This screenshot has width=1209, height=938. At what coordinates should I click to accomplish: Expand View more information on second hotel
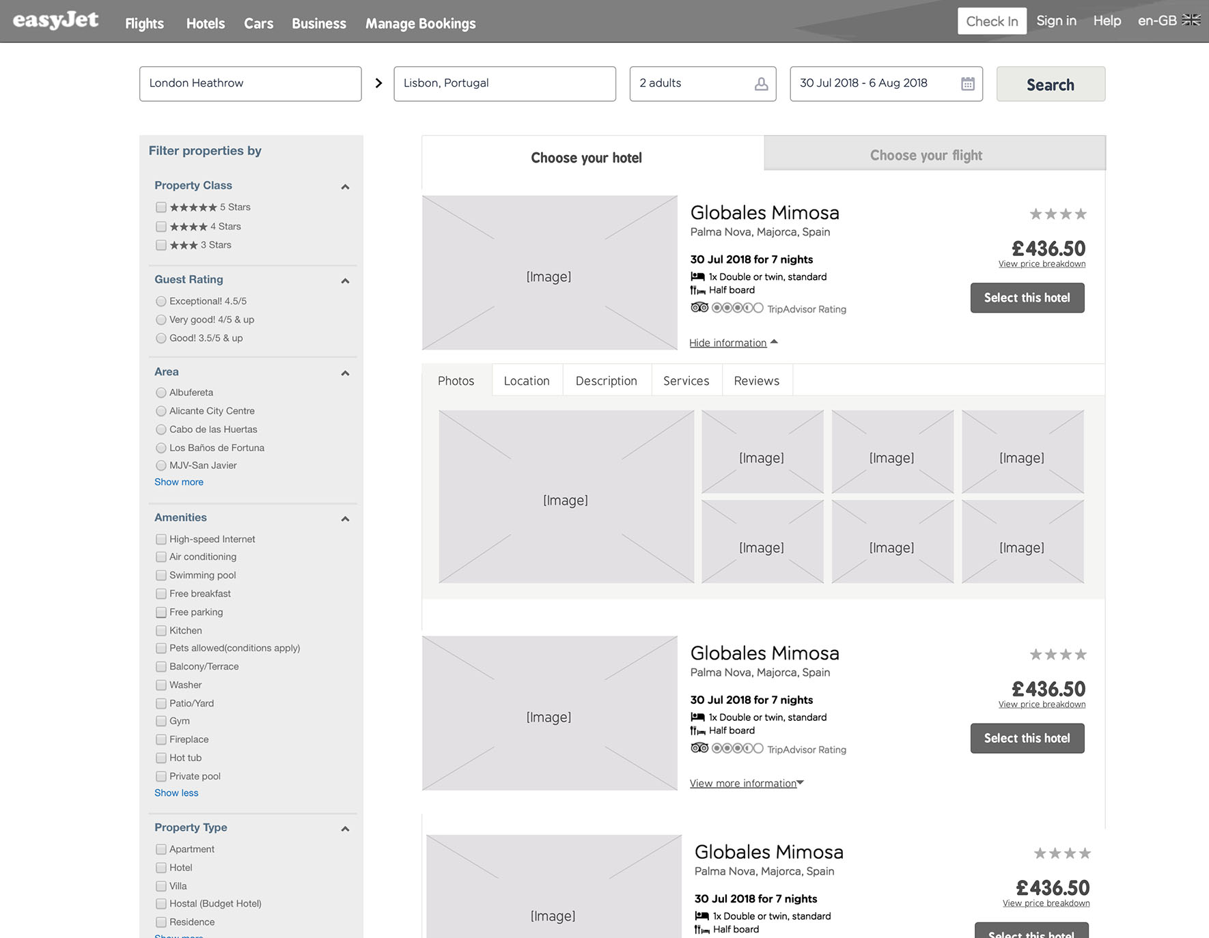point(746,783)
